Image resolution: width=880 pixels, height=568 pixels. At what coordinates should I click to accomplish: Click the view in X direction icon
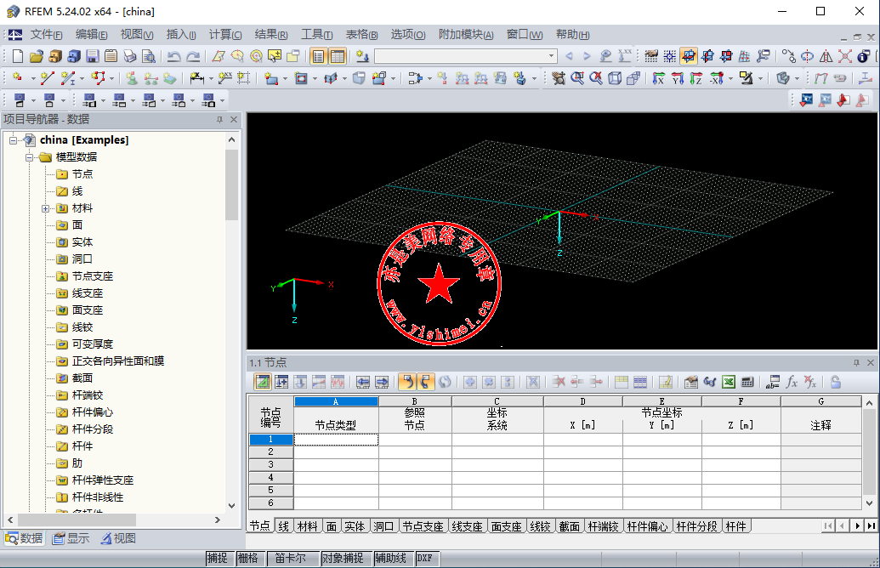pos(659,78)
